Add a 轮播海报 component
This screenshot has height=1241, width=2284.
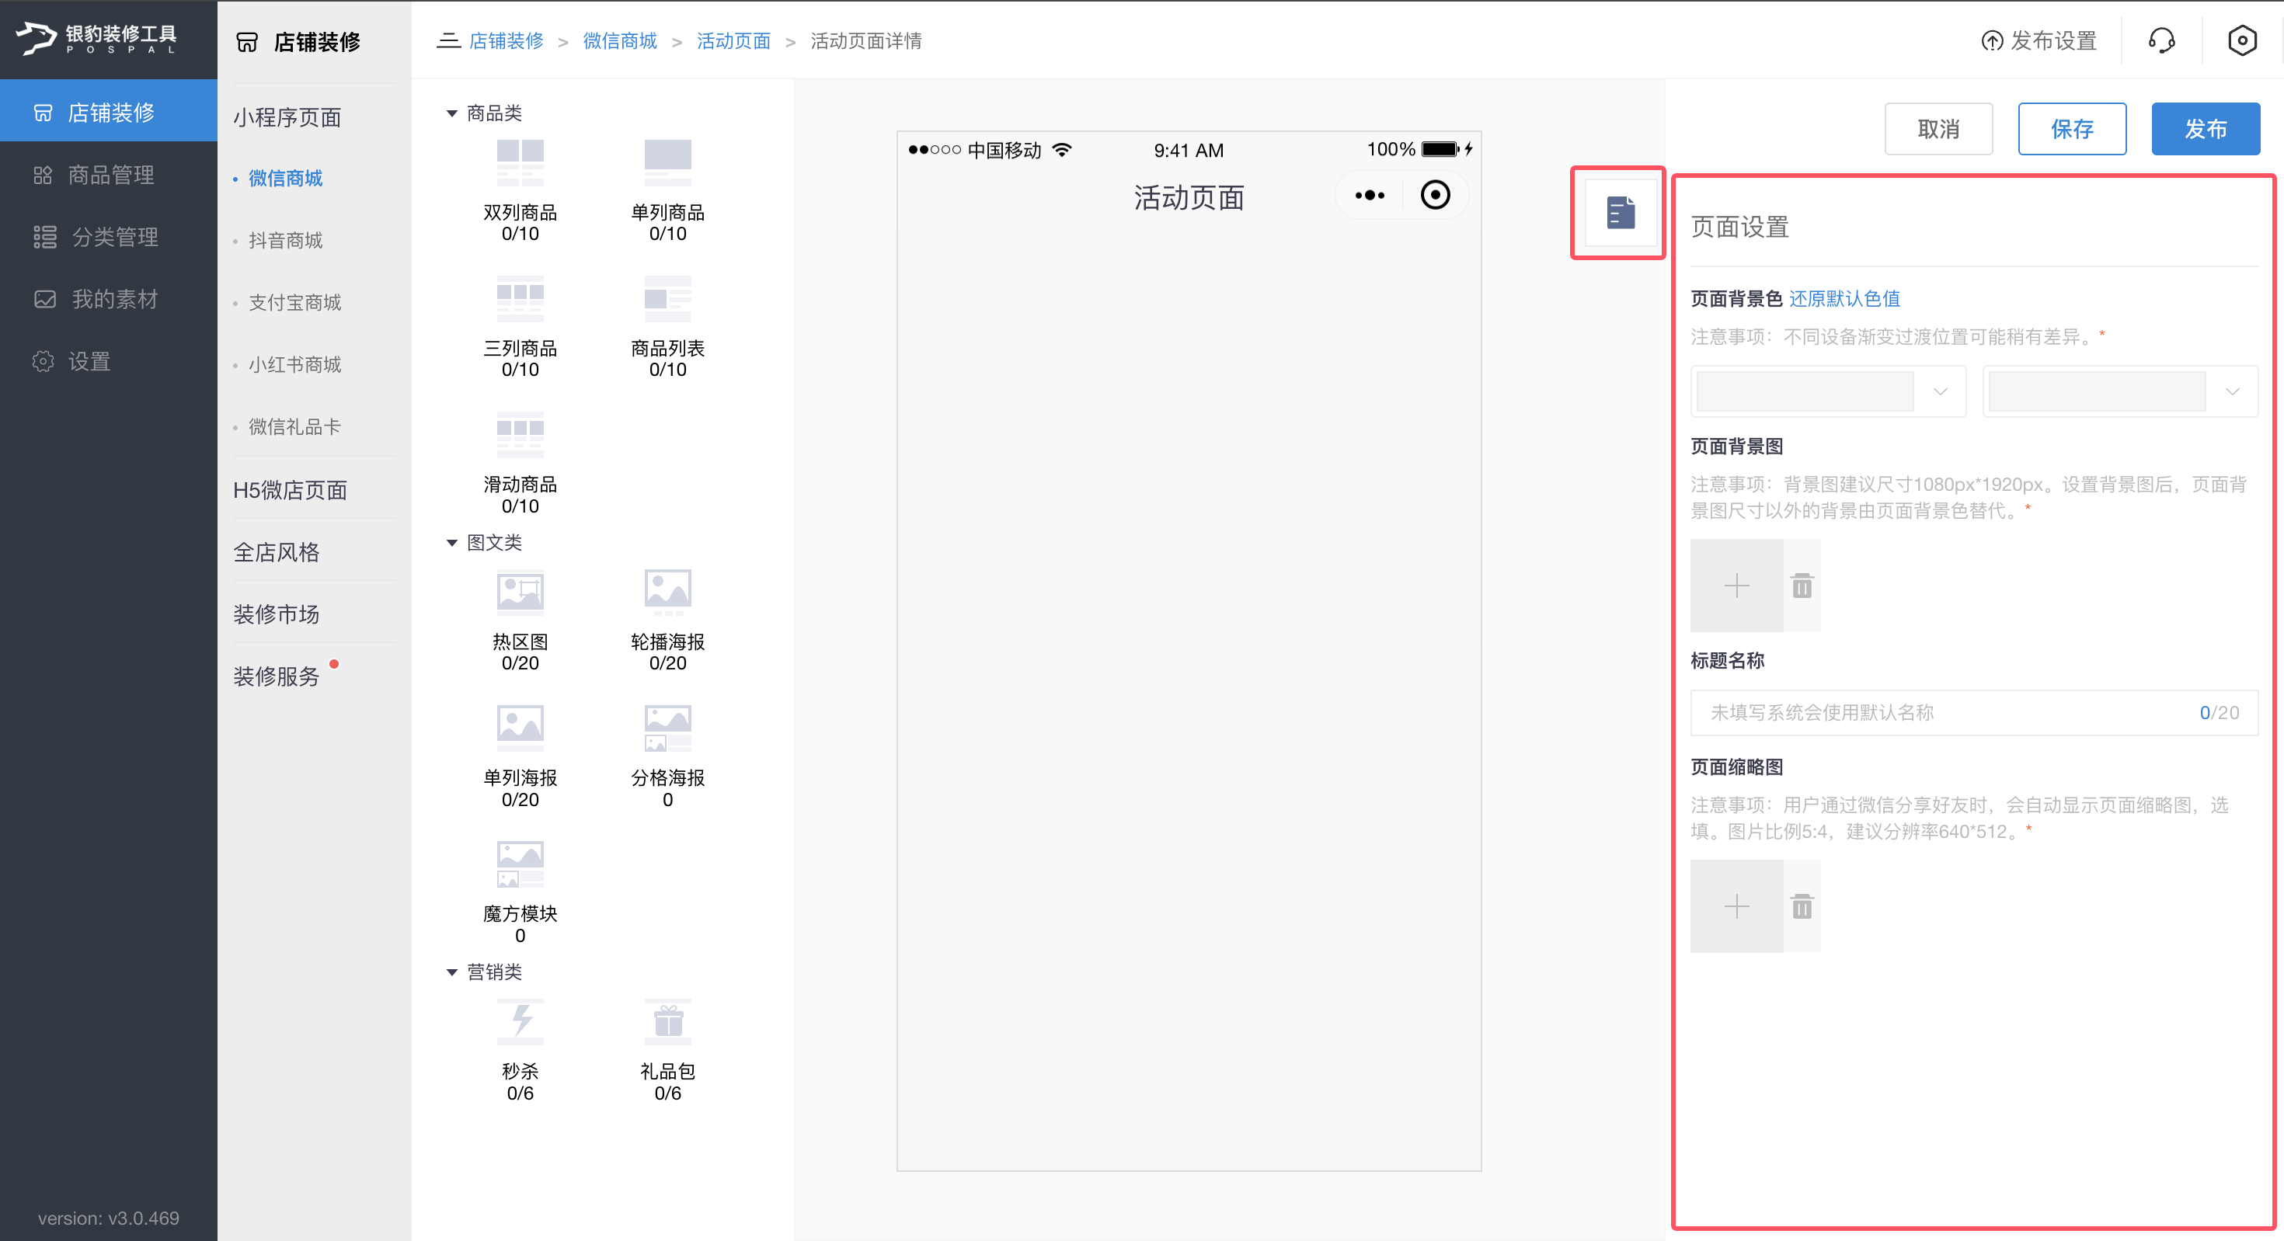667,620
